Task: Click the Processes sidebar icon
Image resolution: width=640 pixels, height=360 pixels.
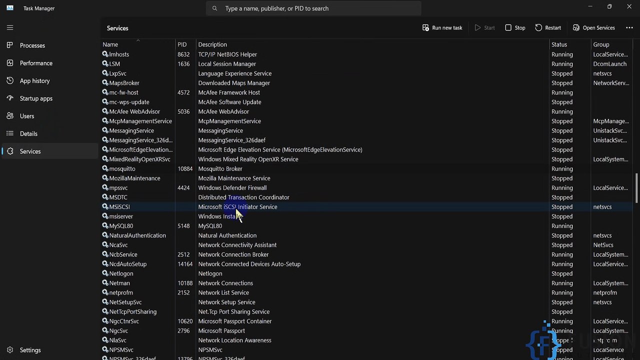Action: click(x=10, y=45)
